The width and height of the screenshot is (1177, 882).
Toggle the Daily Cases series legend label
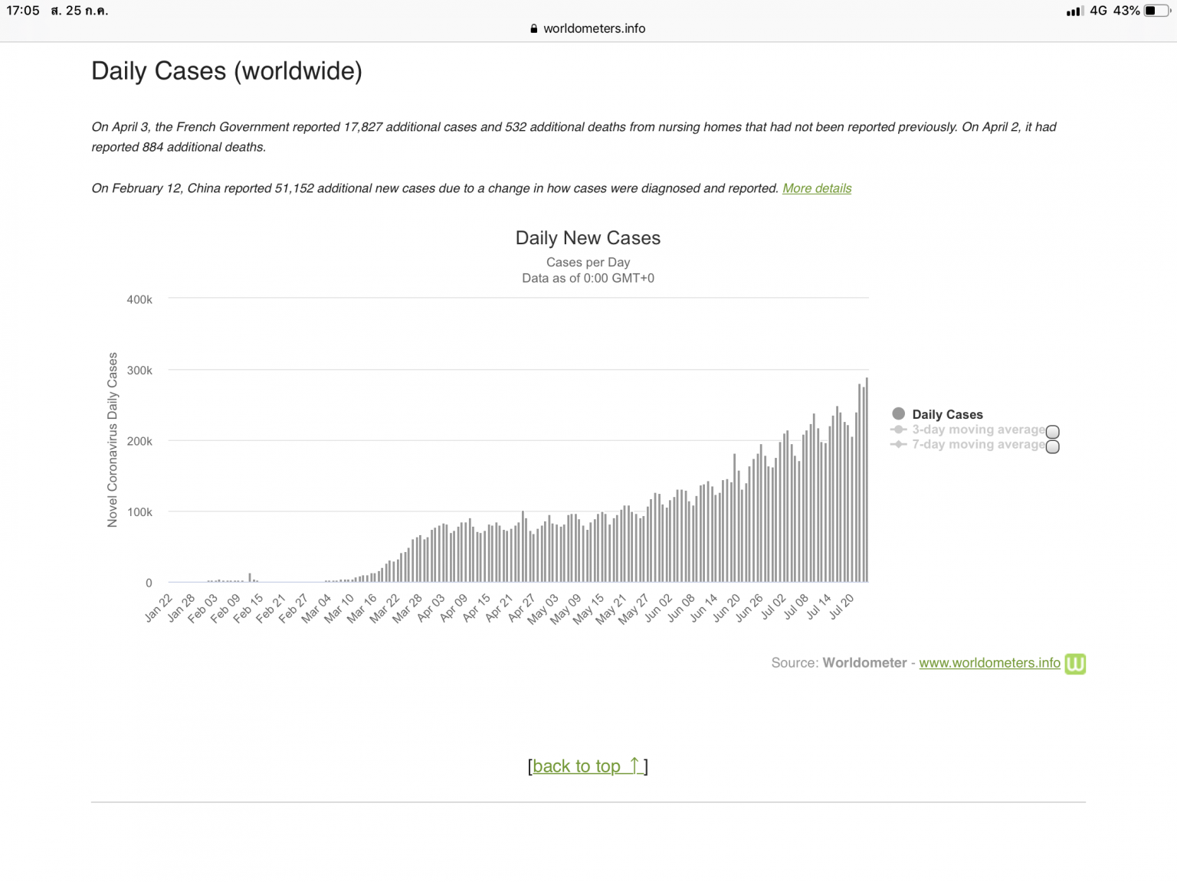[947, 414]
